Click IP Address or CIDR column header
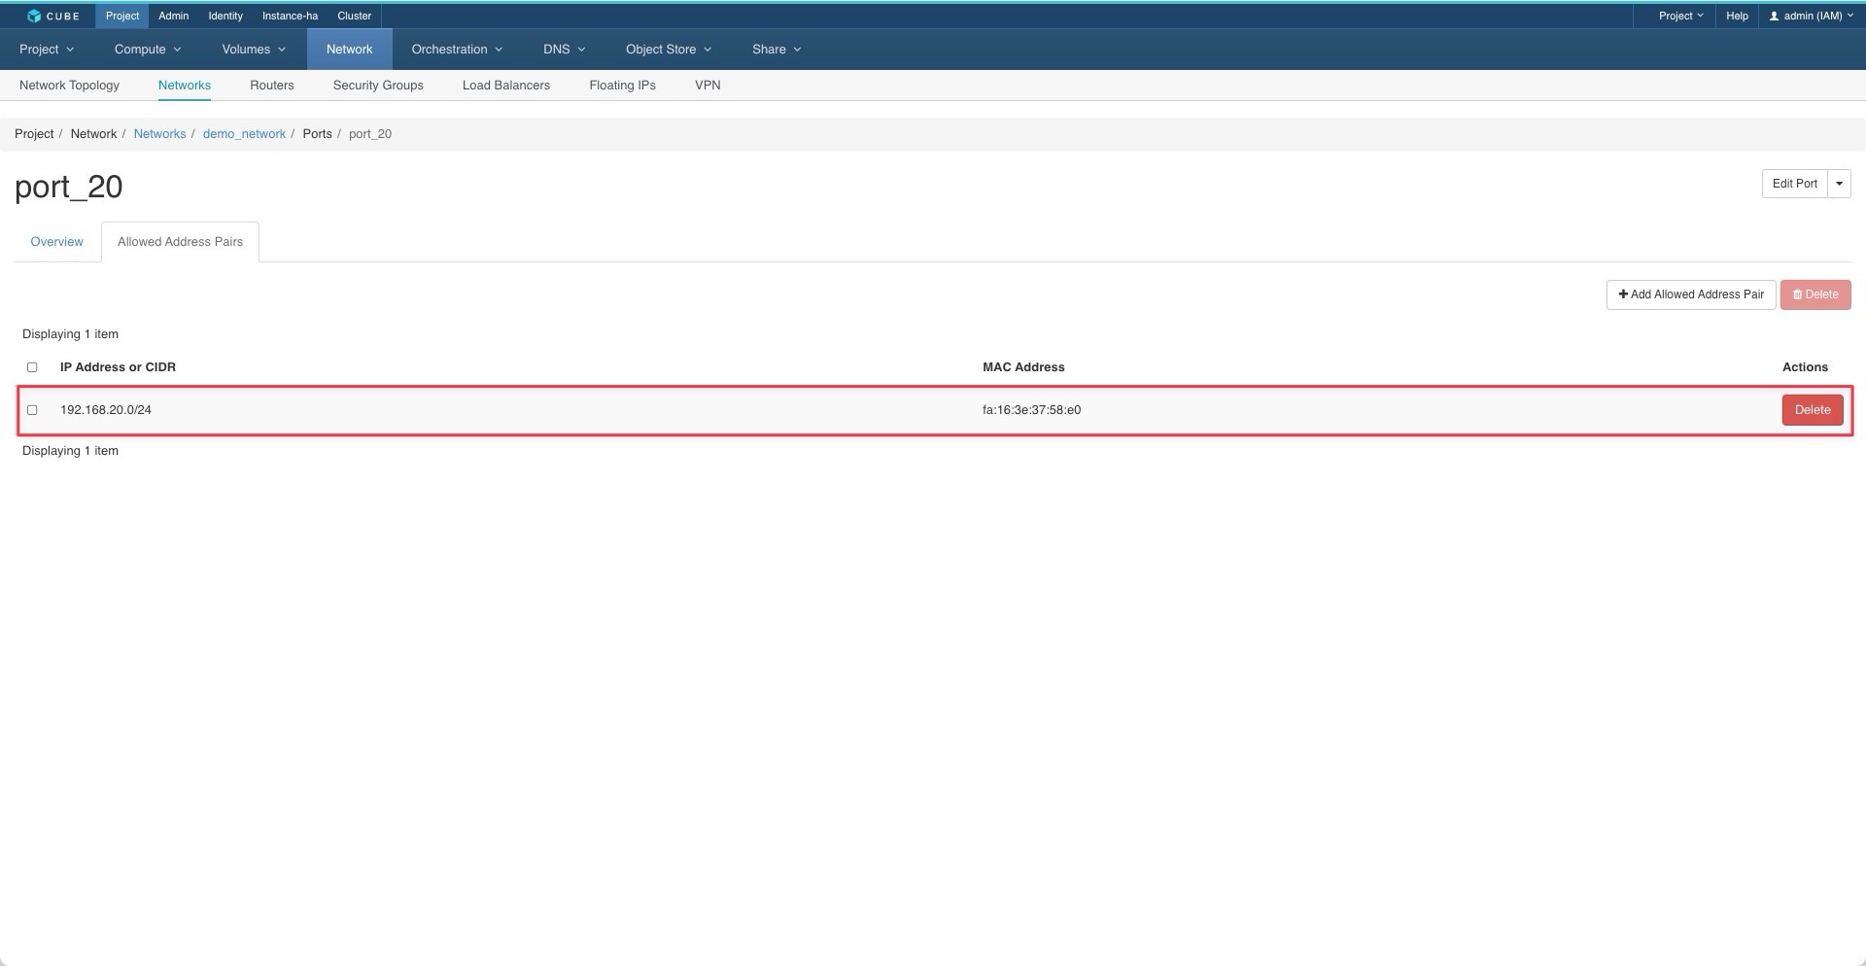The image size is (1866, 966). (x=118, y=367)
